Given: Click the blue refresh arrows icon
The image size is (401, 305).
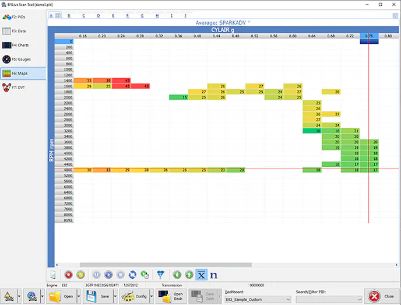Looking at the screenshot, I should [x=132, y=274].
